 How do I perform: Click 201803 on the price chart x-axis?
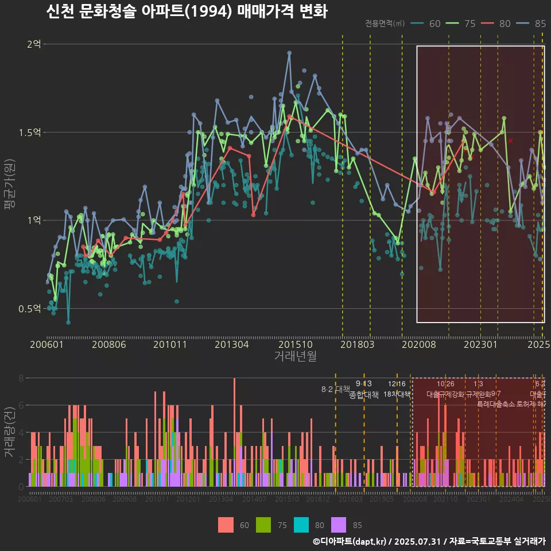pyautogui.click(x=358, y=344)
